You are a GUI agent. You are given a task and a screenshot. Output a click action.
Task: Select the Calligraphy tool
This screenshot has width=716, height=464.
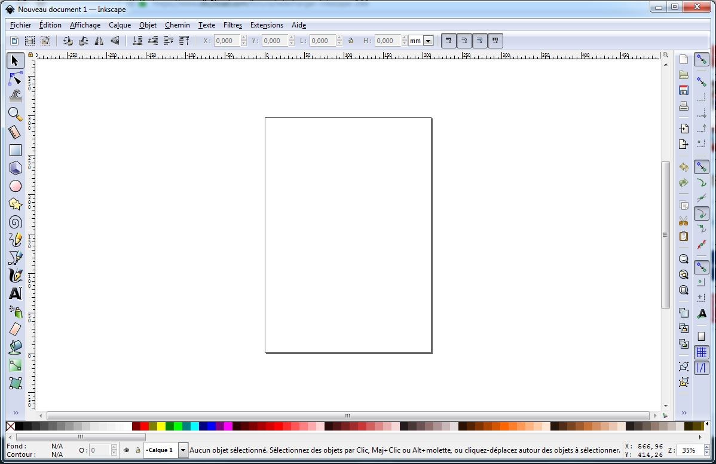tap(15, 276)
